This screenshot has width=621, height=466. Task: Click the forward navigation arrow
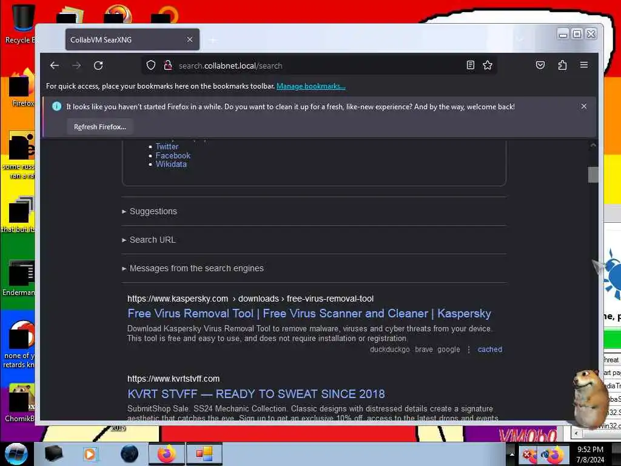click(x=76, y=66)
